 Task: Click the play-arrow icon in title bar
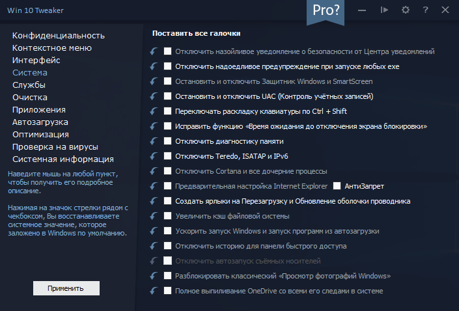(x=385, y=10)
